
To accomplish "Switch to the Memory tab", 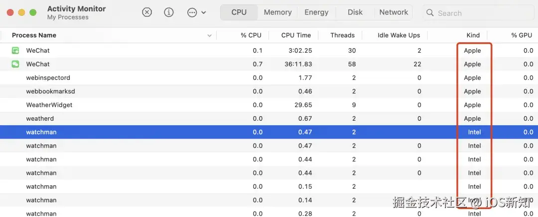I will [x=277, y=12].
